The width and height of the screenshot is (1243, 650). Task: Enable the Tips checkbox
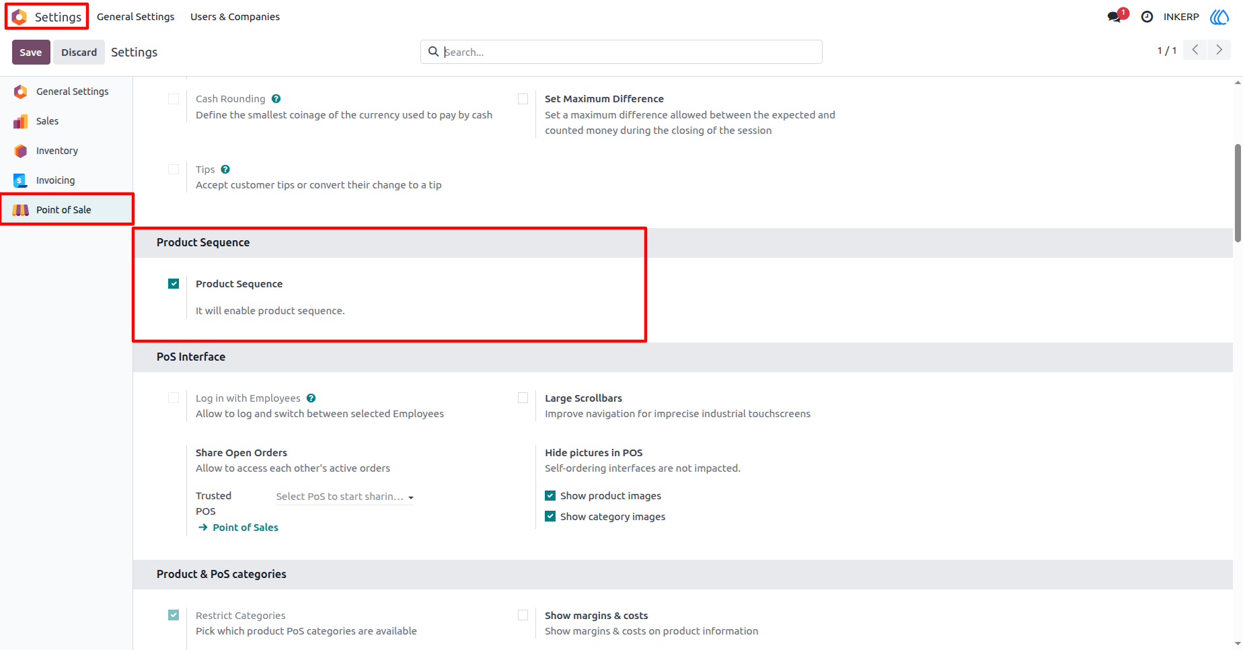click(174, 170)
